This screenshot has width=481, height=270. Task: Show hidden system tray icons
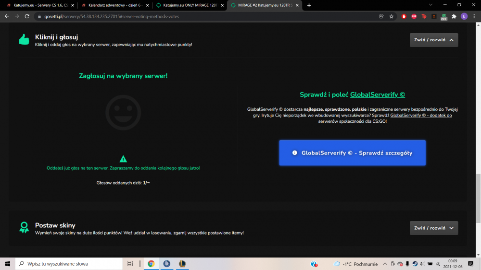click(385, 264)
